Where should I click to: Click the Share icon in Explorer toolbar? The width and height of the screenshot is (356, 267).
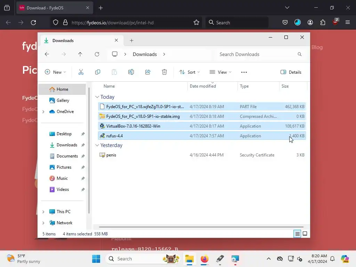[x=148, y=72]
